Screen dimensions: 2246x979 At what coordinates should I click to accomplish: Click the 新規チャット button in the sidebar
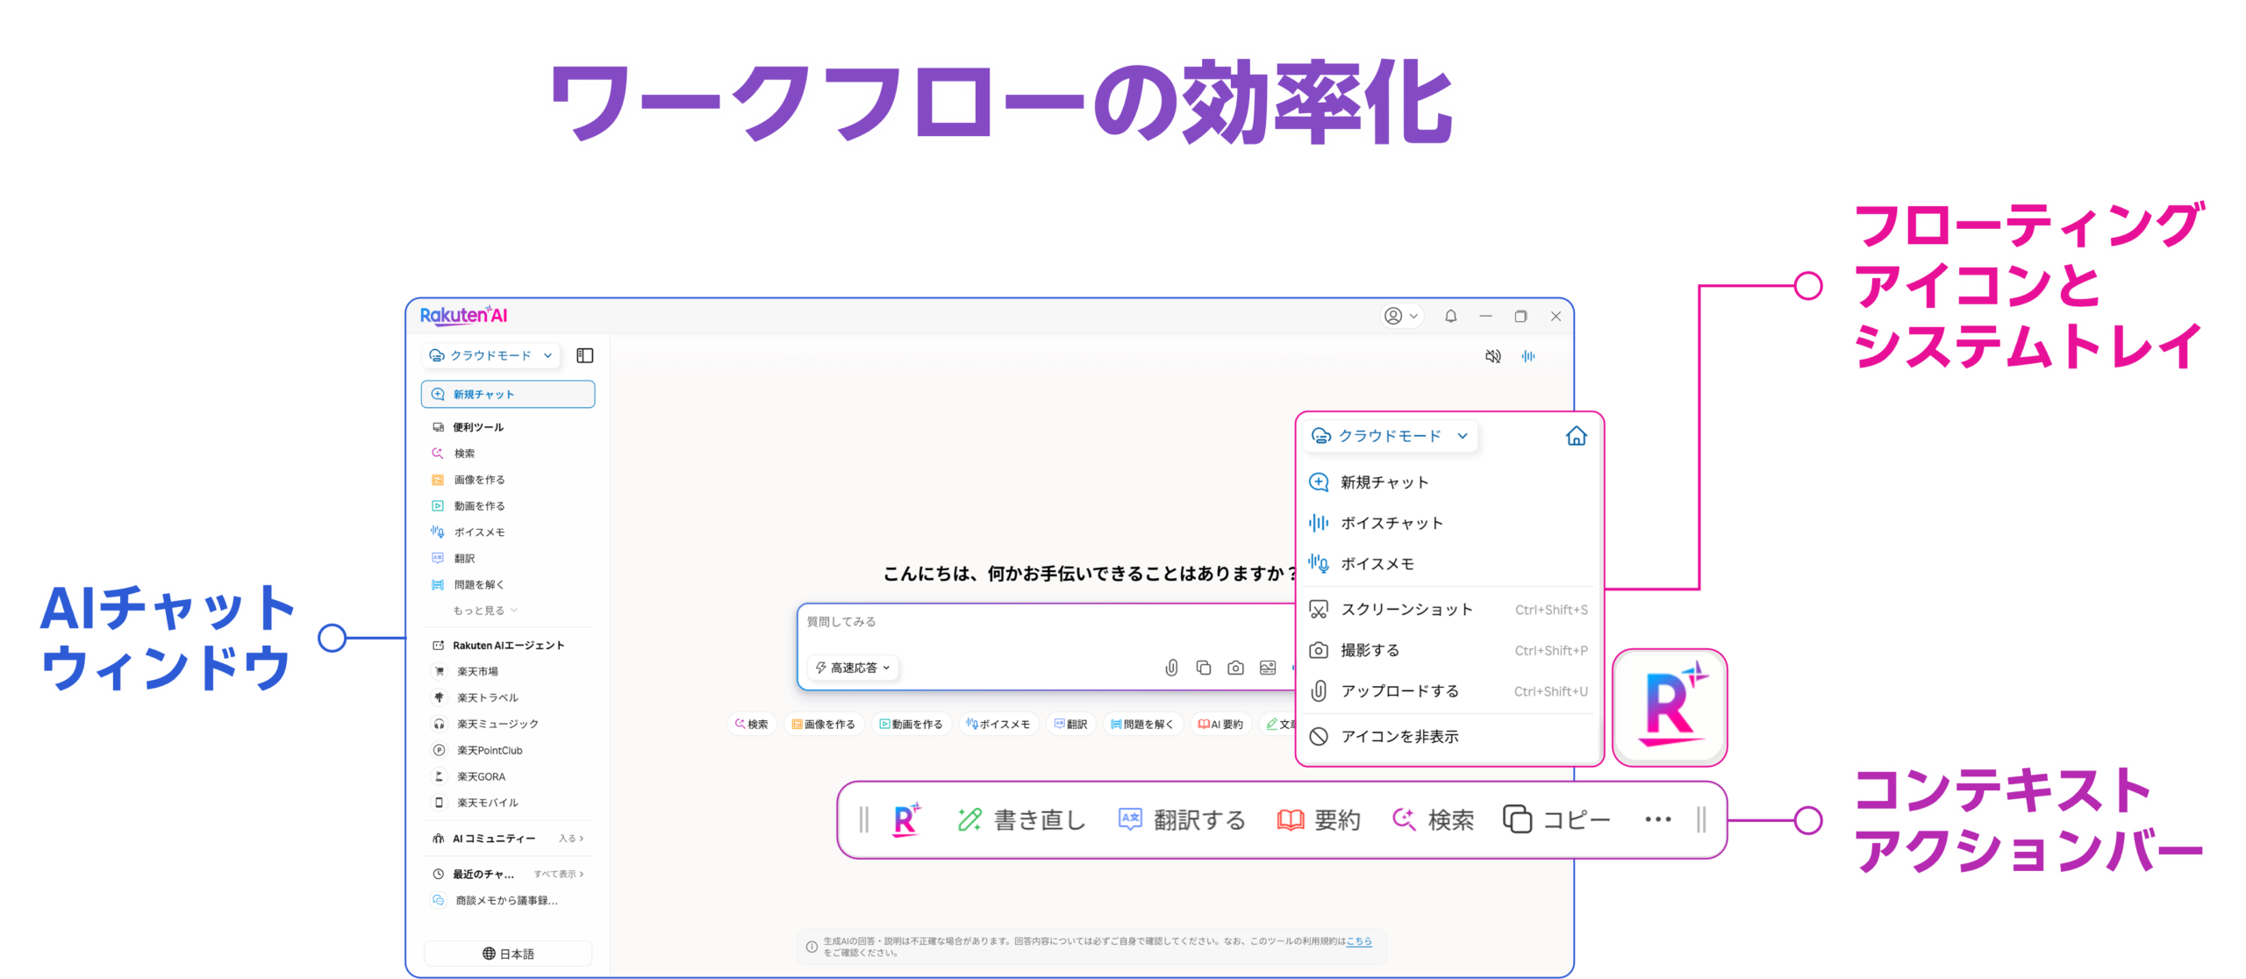[x=508, y=395]
